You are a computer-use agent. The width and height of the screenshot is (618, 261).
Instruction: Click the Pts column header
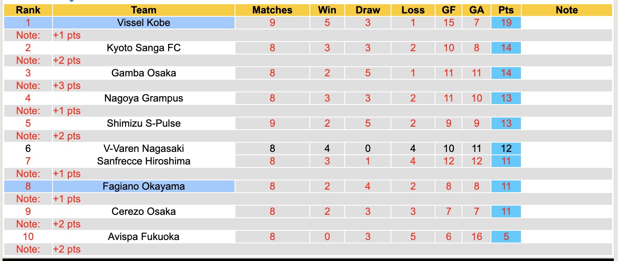pyautogui.click(x=506, y=10)
